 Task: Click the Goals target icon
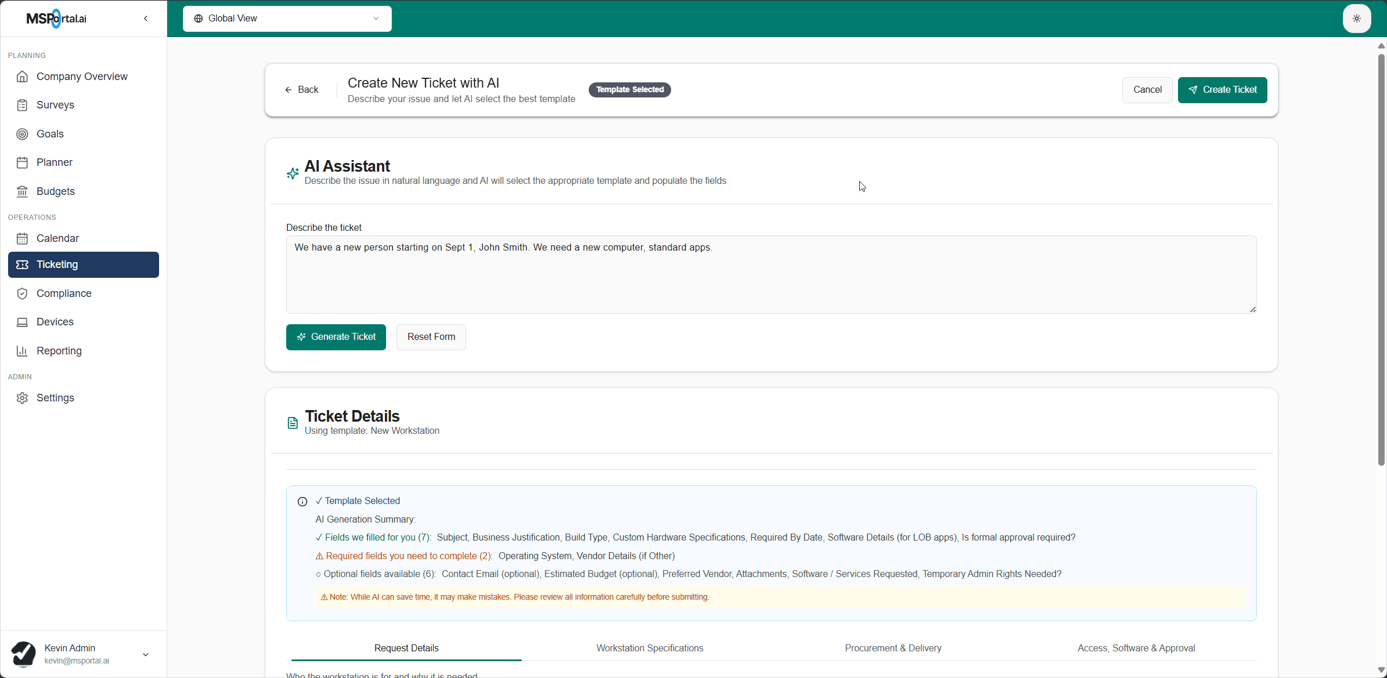pos(22,134)
